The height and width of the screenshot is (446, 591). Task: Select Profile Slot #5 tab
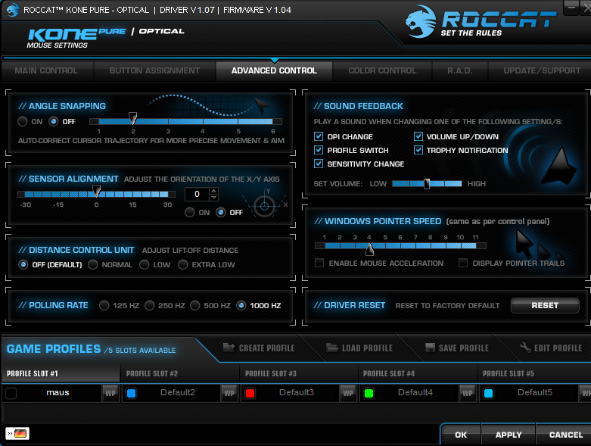coord(534,373)
